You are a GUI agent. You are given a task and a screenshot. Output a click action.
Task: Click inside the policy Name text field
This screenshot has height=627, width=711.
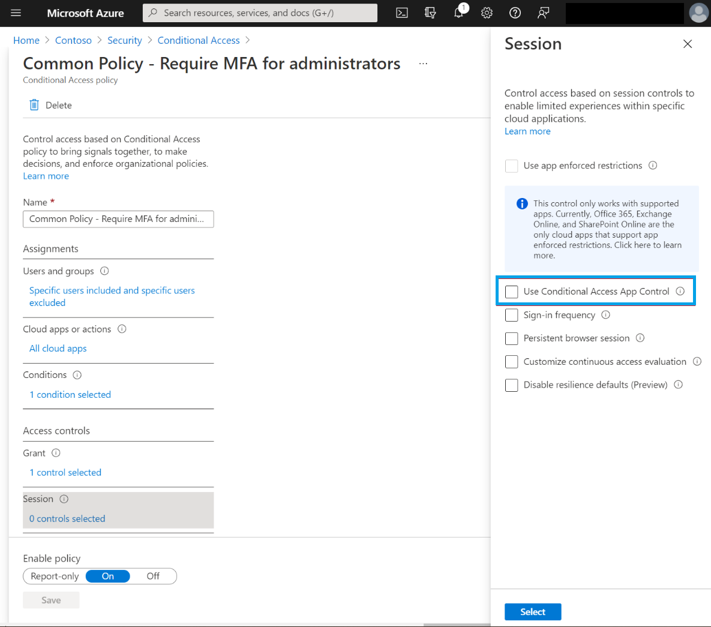point(118,219)
